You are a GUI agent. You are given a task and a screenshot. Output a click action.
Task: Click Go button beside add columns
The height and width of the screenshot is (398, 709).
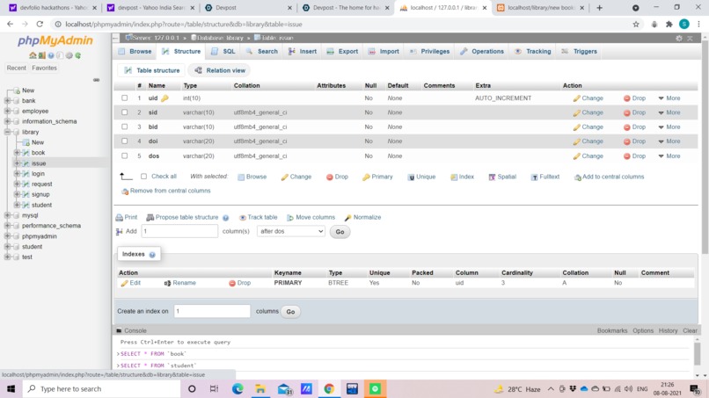[340, 232]
